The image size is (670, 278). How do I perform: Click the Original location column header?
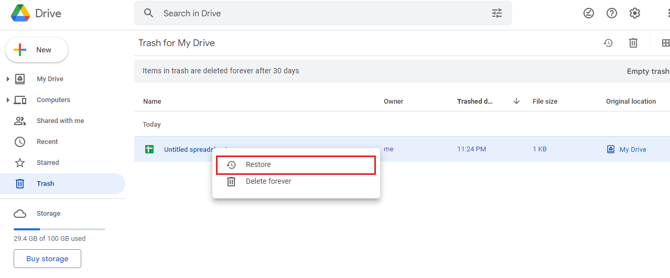[631, 102]
